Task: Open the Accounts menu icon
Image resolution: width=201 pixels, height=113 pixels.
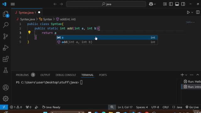Action: coord(6,88)
